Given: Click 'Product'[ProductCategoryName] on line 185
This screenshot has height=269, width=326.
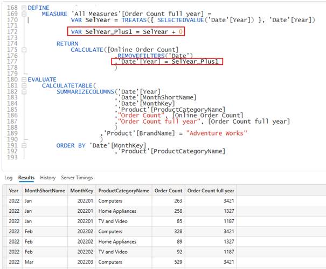Looking at the screenshot, I should 171,110.
